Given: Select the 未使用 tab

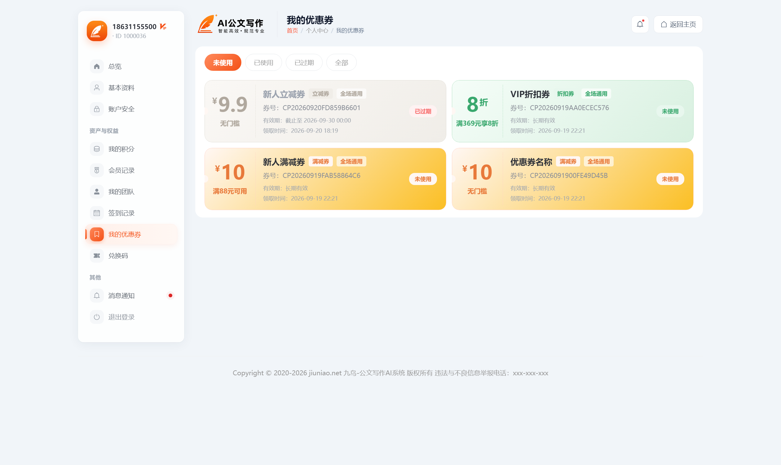Looking at the screenshot, I should (223, 62).
